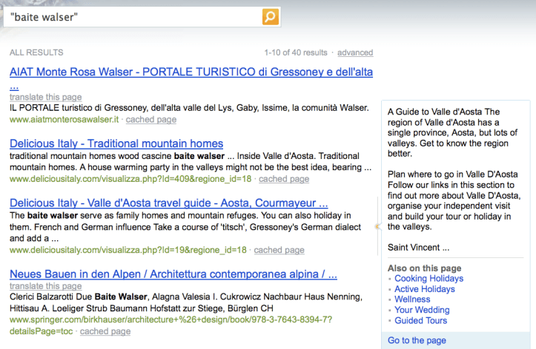Click the orange preview arrow beside the panel
This screenshot has width=536, height=349.
(378, 226)
